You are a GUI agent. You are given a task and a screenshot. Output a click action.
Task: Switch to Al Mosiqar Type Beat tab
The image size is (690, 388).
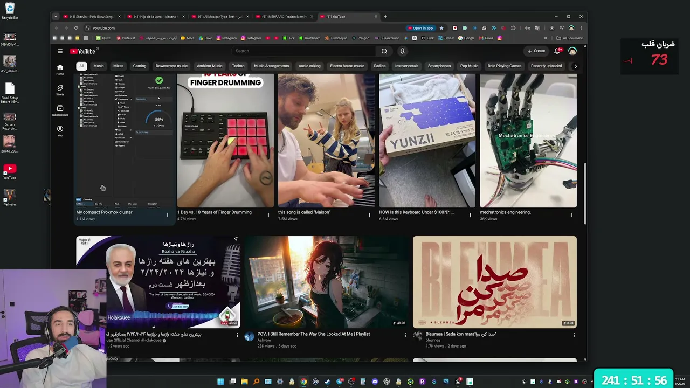[220, 17]
